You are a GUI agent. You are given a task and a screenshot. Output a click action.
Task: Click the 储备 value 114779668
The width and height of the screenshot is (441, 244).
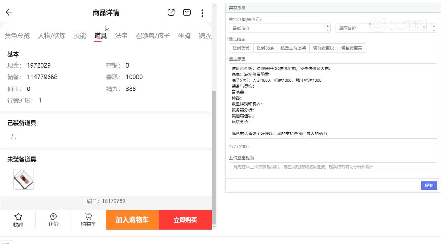click(42, 77)
